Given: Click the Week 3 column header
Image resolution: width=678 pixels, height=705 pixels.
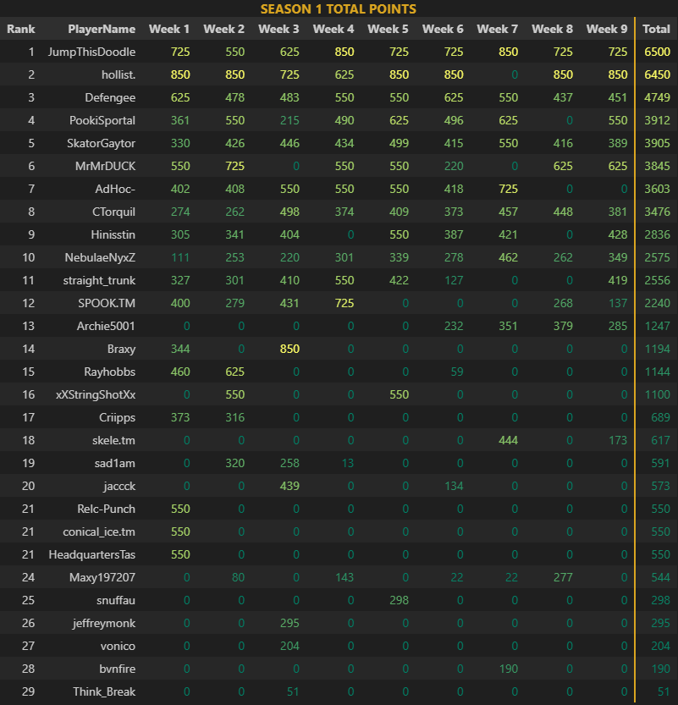Looking at the screenshot, I should click(x=278, y=29).
